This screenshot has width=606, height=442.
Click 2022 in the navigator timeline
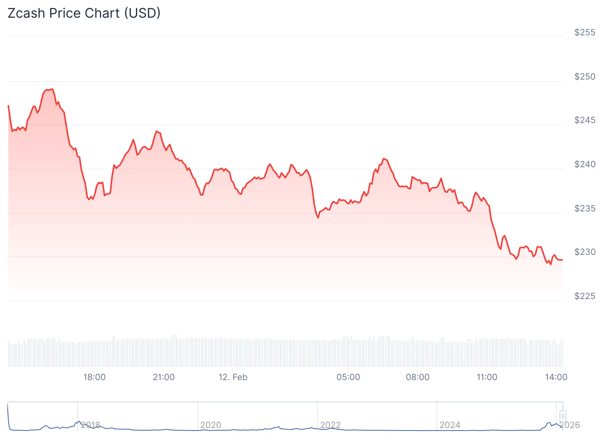(330, 425)
